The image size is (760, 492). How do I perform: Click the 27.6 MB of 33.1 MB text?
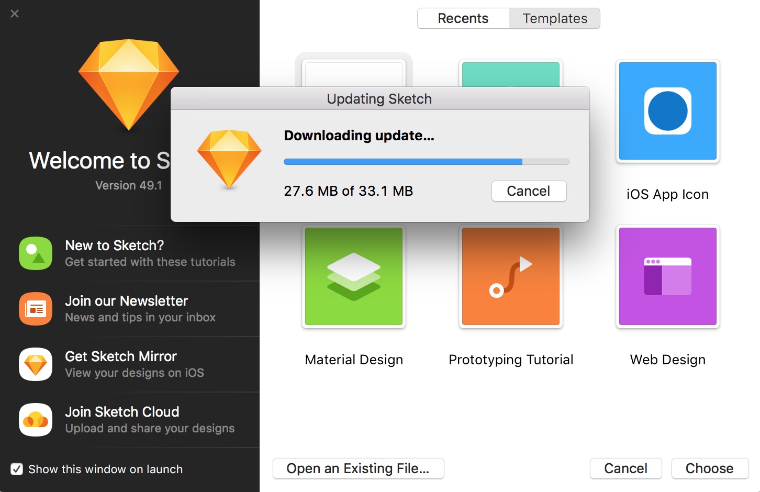(x=349, y=191)
